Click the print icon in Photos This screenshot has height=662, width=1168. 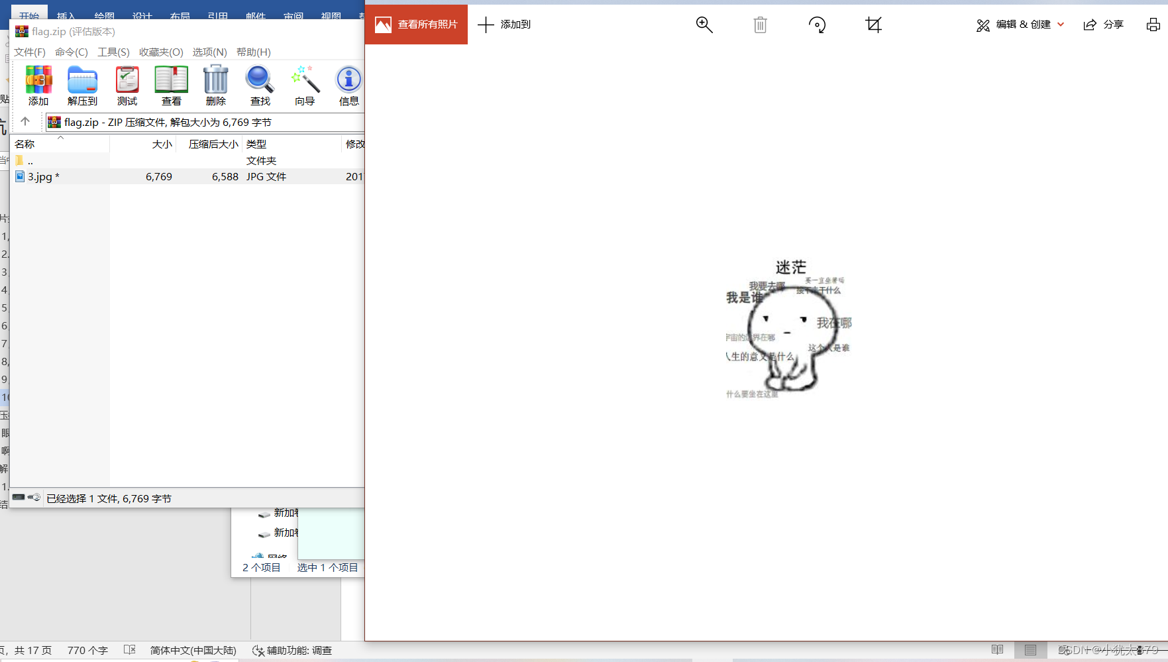(1153, 25)
